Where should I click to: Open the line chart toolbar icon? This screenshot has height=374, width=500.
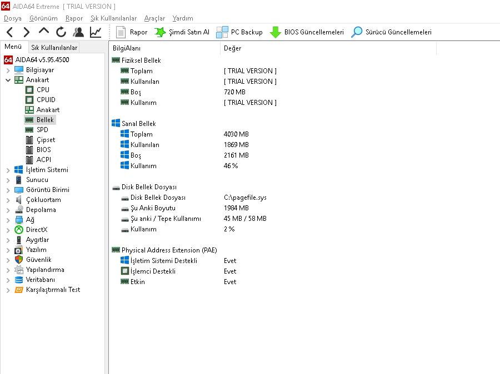click(x=96, y=32)
